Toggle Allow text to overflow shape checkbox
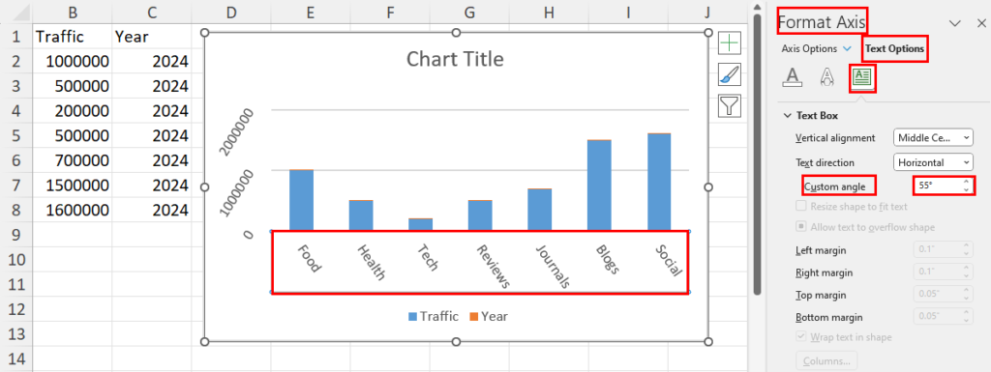 (x=800, y=226)
